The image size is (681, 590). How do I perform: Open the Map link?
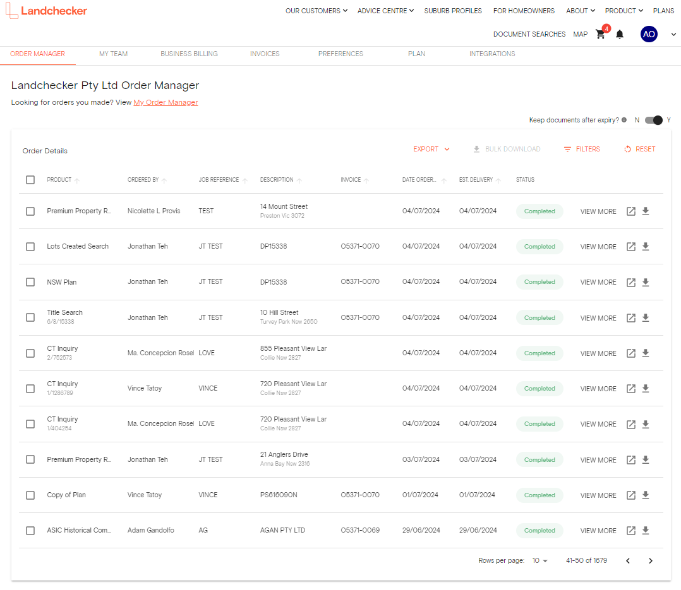click(x=580, y=34)
